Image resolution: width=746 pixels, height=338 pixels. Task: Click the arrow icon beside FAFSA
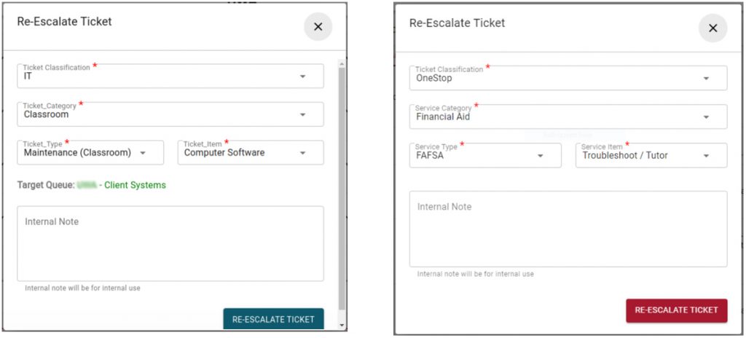pos(541,156)
